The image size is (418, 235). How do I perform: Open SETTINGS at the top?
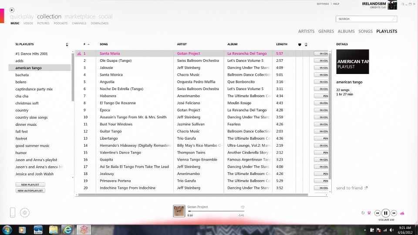point(323,4)
